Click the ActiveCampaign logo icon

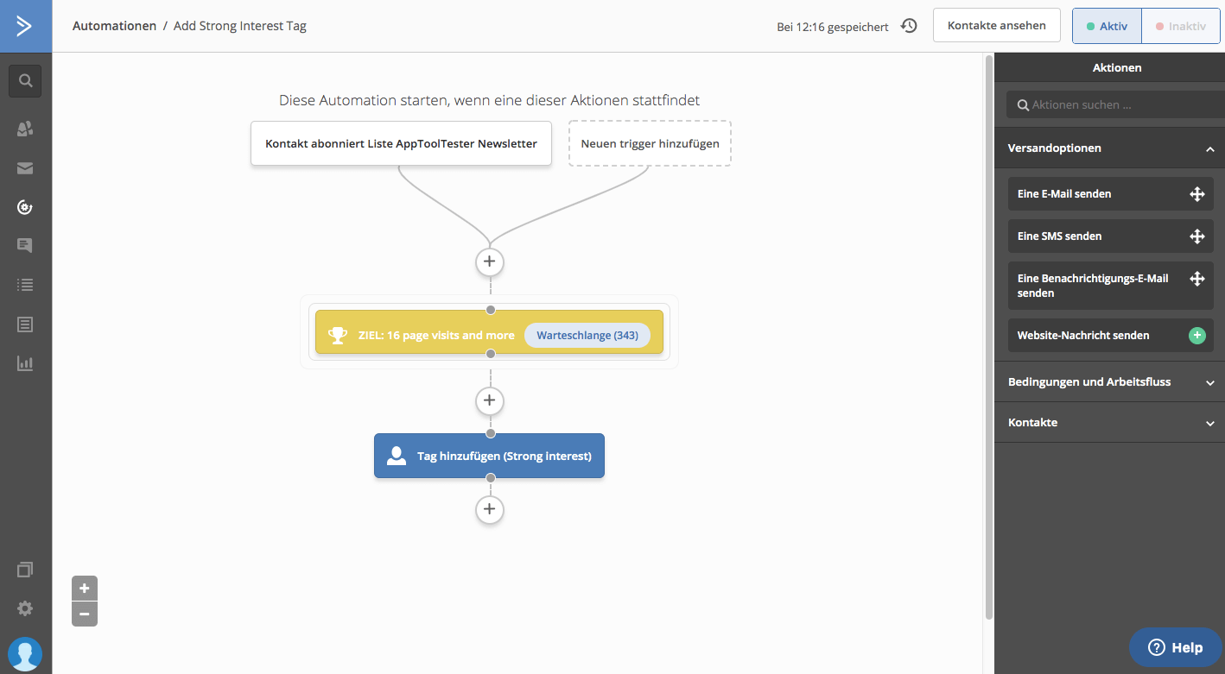click(25, 26)
